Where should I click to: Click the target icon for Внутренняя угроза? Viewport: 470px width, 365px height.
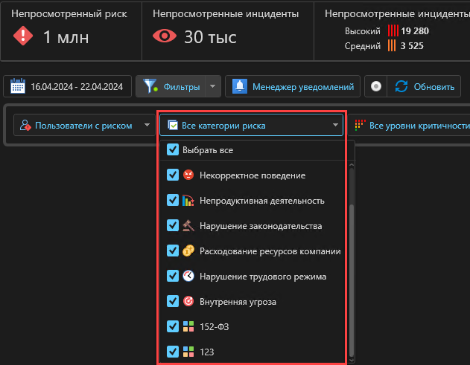pos(188,301)
